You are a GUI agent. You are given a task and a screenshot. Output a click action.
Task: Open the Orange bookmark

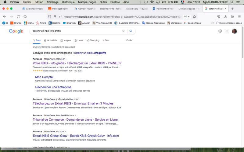coord(16,23)
